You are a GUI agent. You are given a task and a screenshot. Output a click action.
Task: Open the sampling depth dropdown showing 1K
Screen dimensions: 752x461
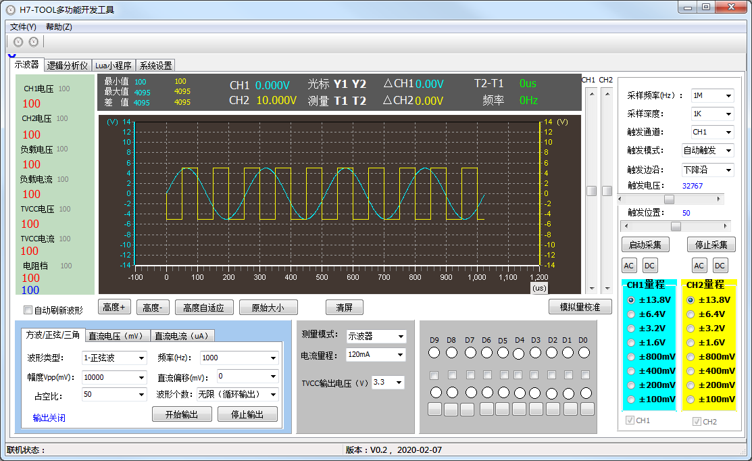713,114
